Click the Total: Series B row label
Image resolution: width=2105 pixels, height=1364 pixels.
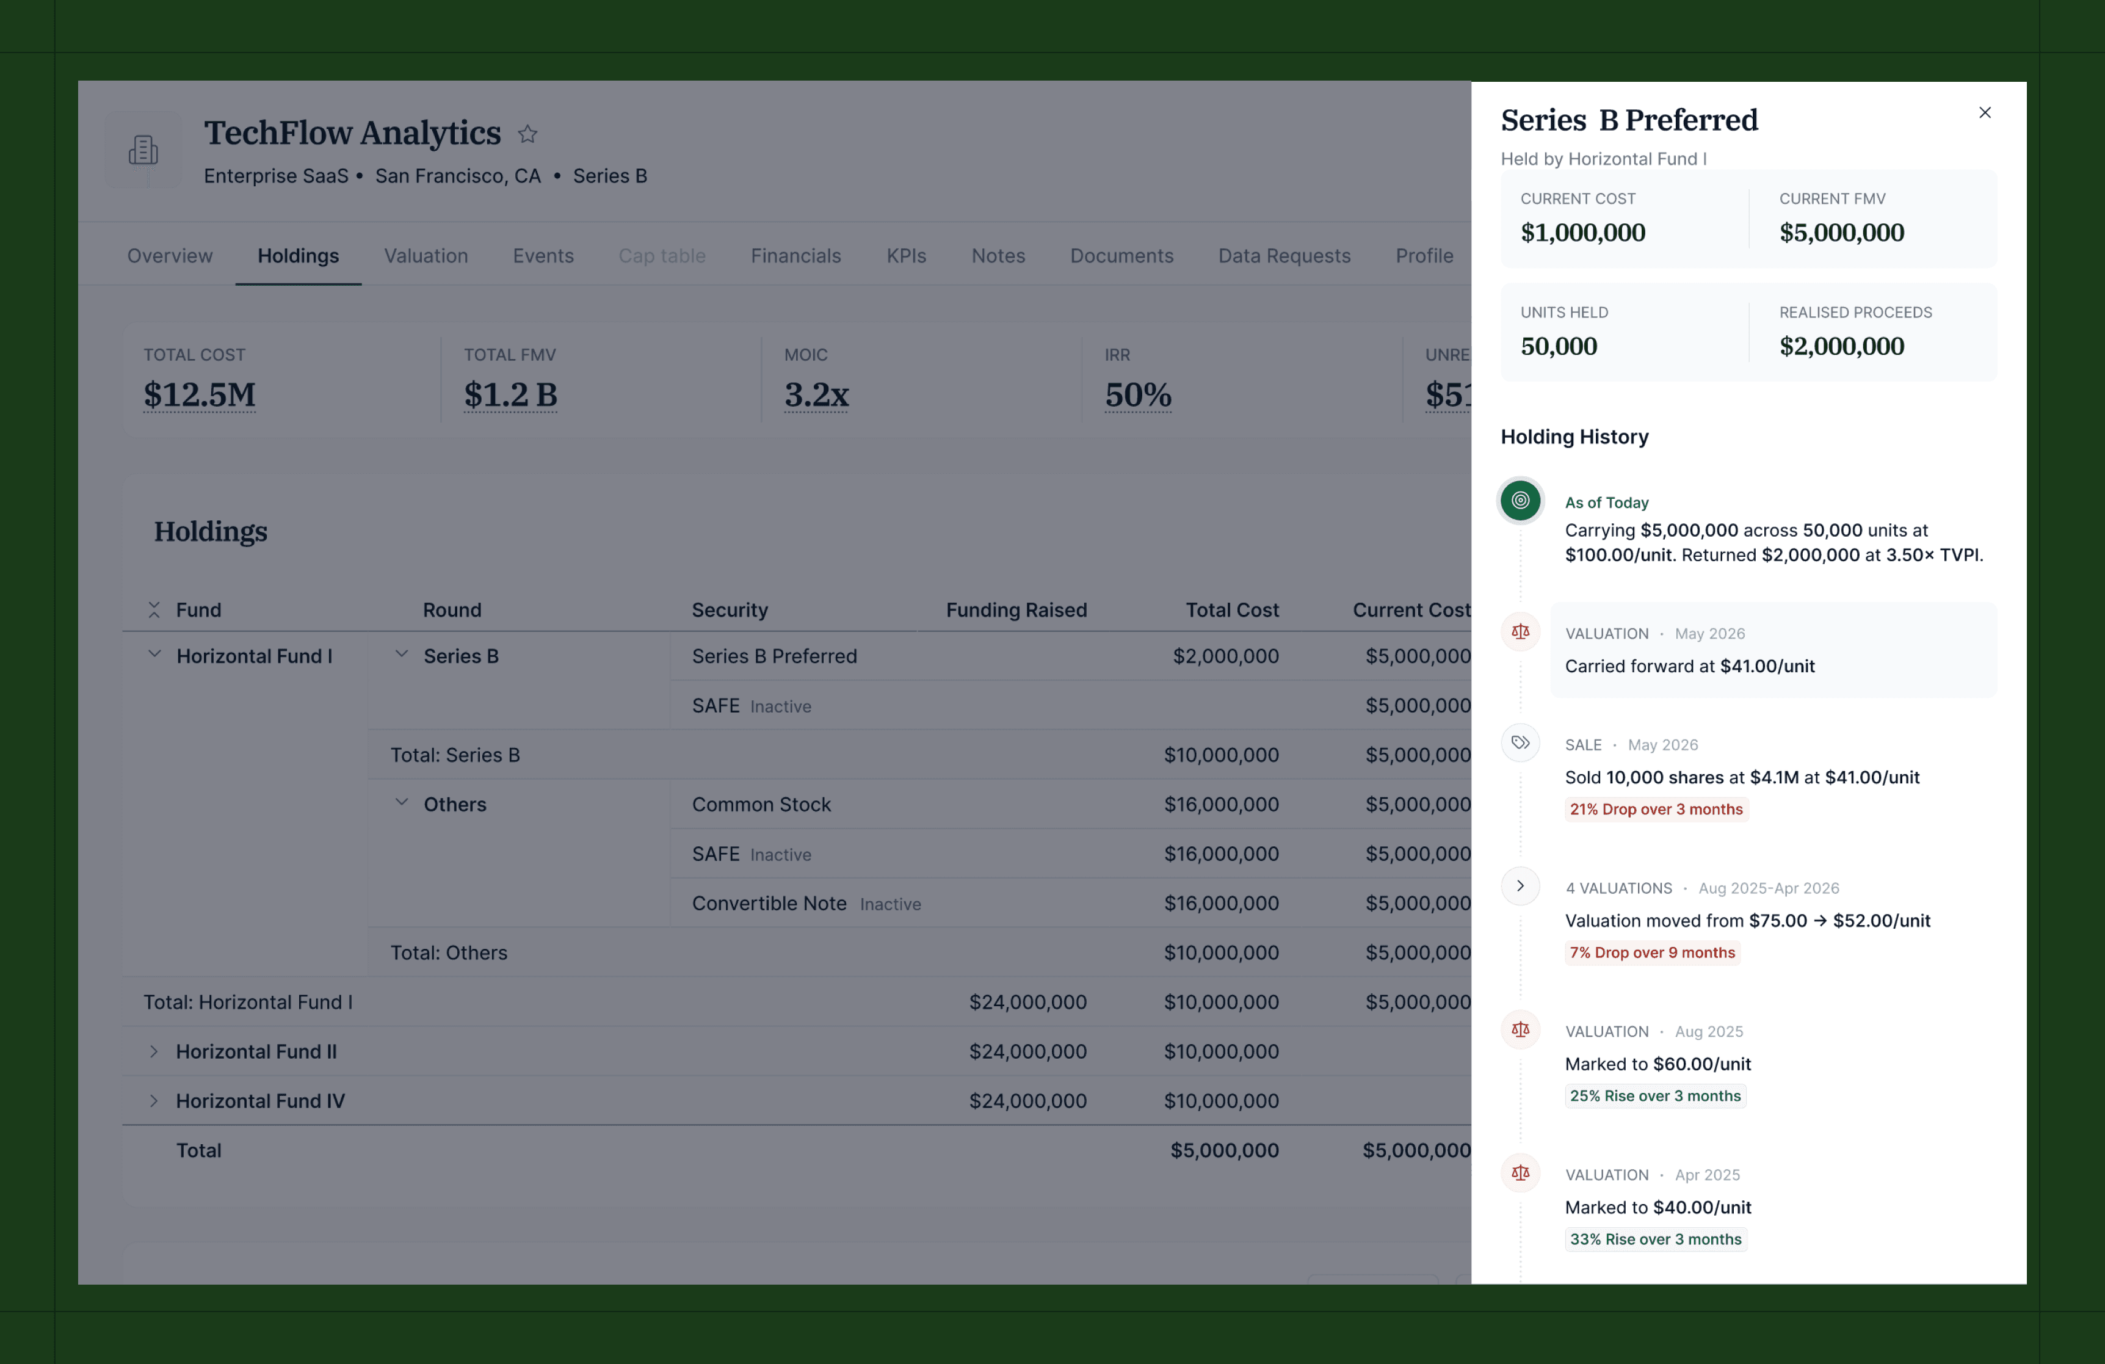(x=455, y=755)
